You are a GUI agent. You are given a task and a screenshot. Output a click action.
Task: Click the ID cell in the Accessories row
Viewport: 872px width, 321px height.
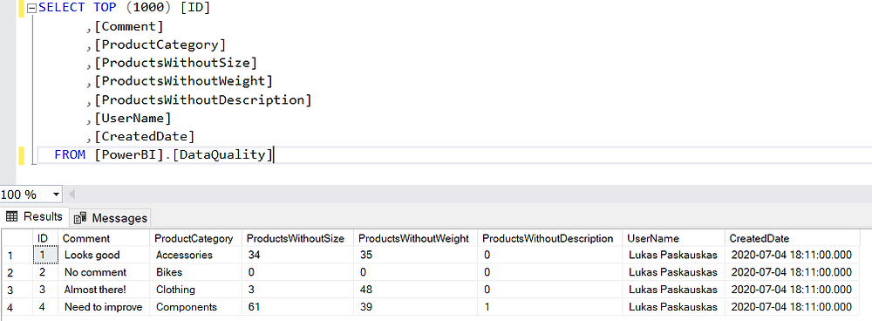[x=45, y=256]
